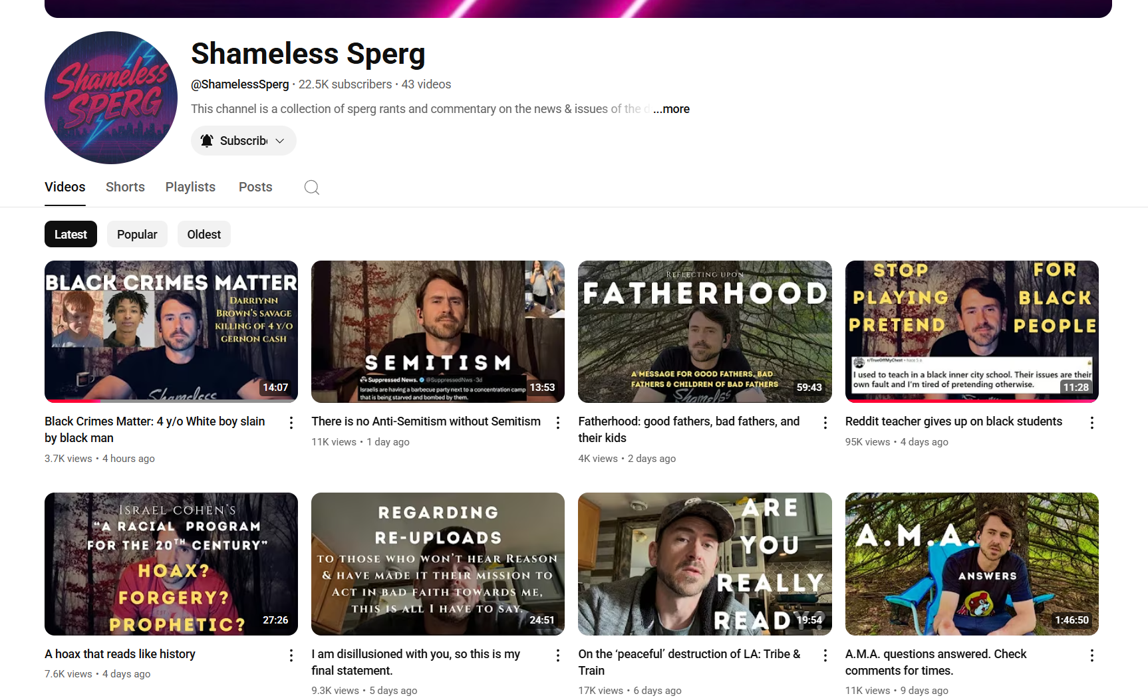Switch to the Shorts tab
1148x698 pixels.
(125, 187)
